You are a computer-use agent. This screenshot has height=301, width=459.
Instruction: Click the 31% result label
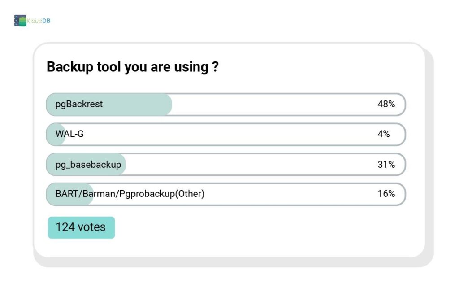pyautogui.click(x=386, y=164)
